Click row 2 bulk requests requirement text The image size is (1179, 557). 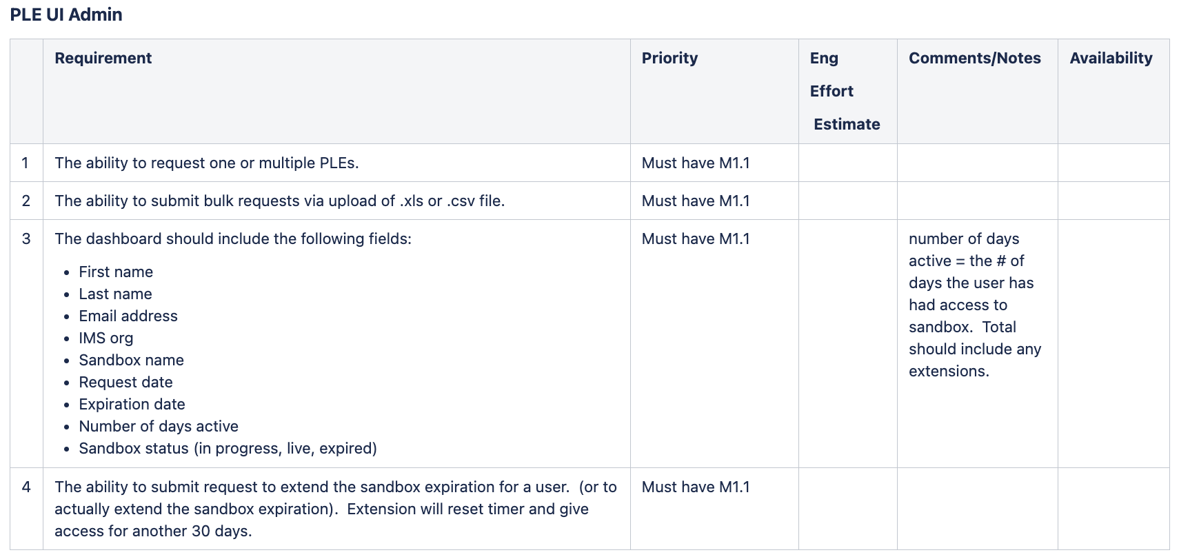(x=280, y=201)
